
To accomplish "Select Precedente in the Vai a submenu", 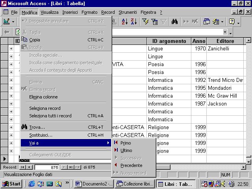I will coord(134,165).
